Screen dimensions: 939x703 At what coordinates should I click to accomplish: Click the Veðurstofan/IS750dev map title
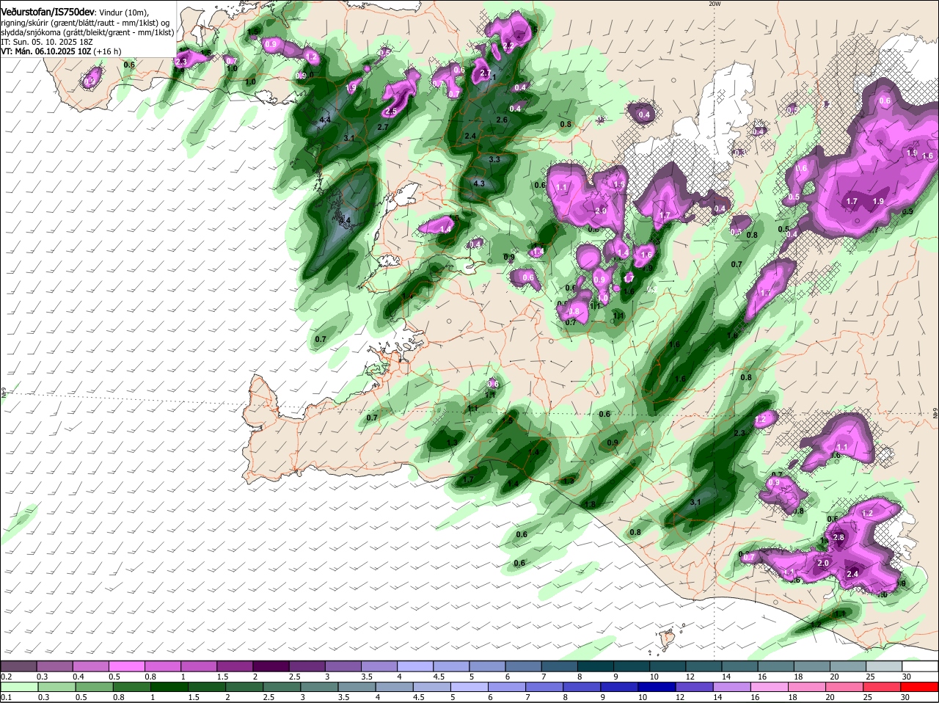[48, 12]
